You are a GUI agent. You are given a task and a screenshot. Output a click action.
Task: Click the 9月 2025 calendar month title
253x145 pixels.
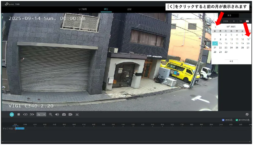(231, 27)
